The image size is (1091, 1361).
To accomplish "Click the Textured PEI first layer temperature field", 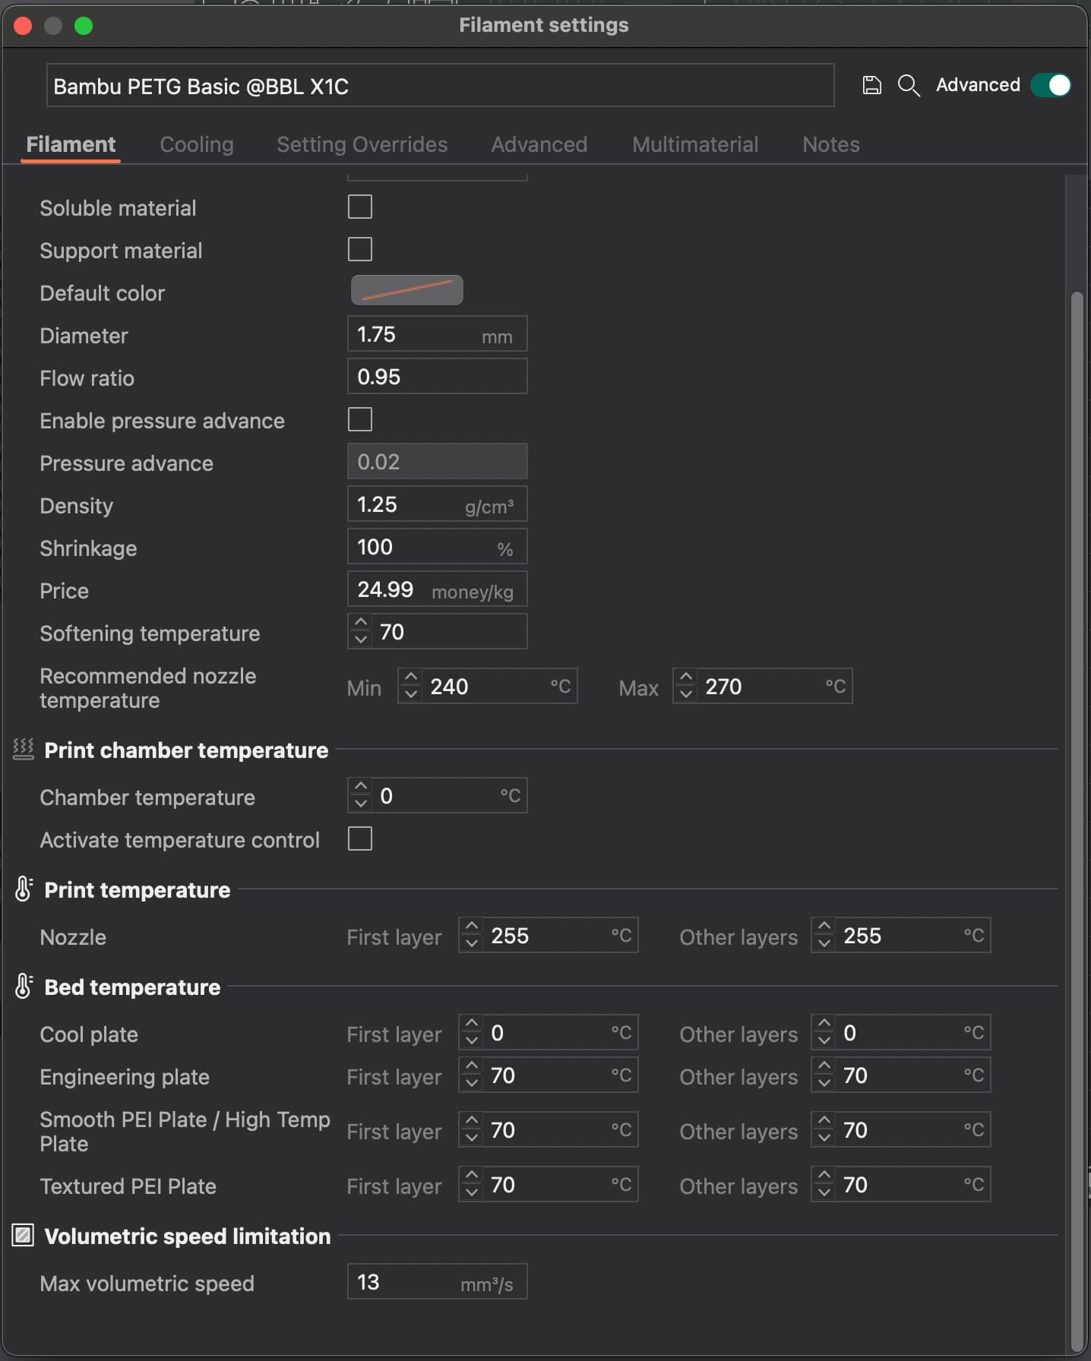I will [x=549, y=1185].
